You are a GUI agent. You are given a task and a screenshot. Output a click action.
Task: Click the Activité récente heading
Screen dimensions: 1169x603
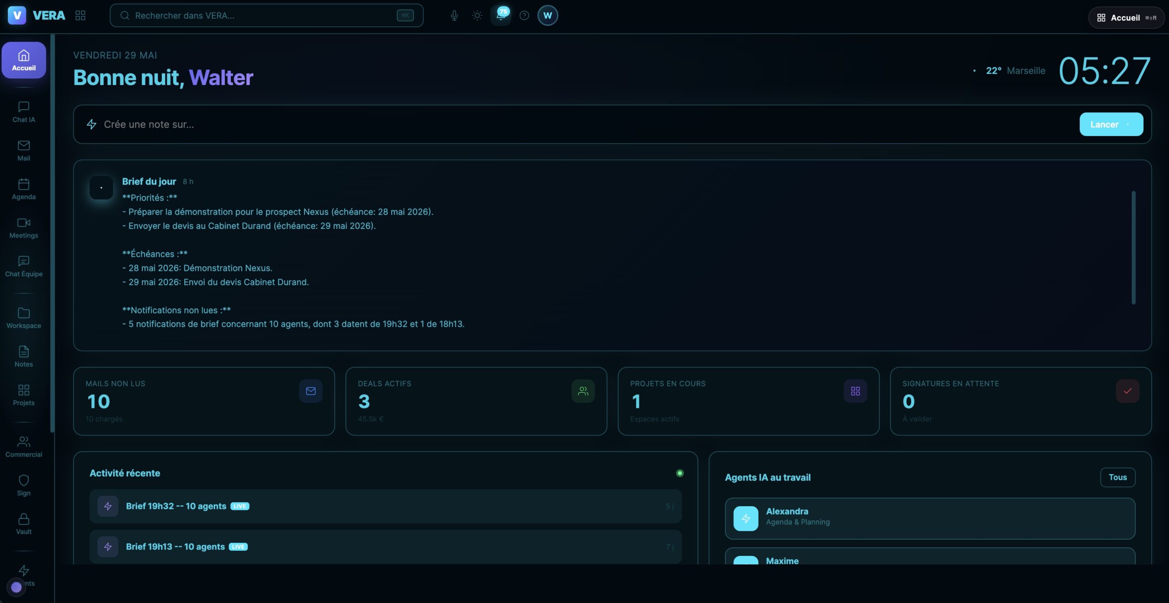tap(125, 473)
